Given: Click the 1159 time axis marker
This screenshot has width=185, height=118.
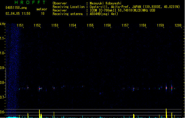Looking at the screenshot, I should point(161,25).
